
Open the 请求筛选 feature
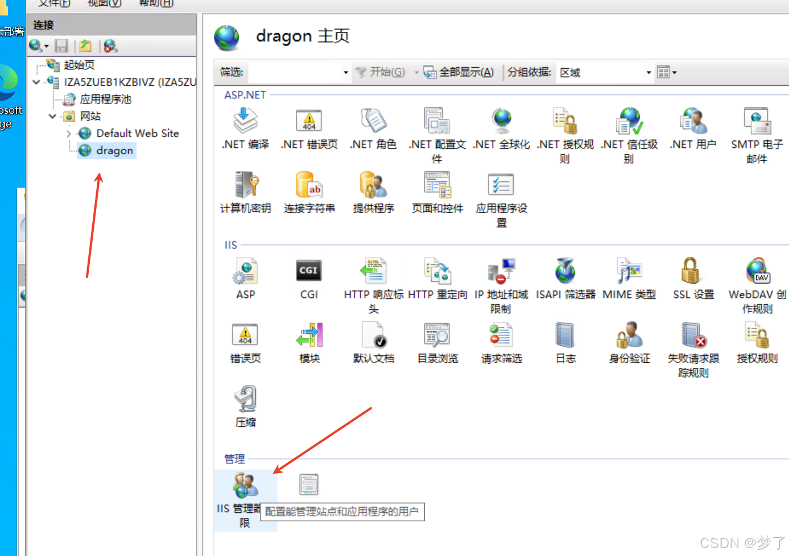point(501,343)
